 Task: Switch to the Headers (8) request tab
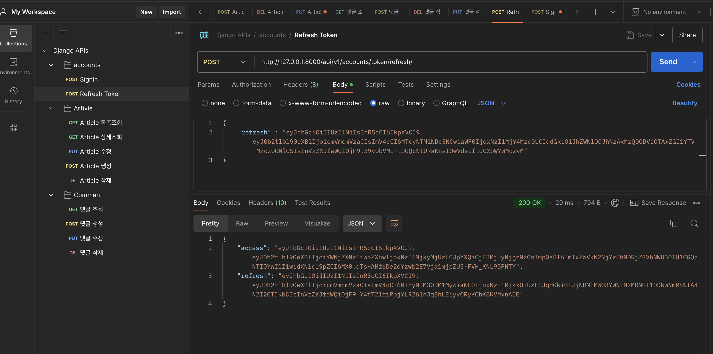click(x=300, y=84)
